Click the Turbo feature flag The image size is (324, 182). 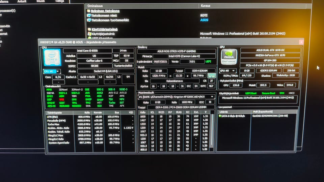112,103
